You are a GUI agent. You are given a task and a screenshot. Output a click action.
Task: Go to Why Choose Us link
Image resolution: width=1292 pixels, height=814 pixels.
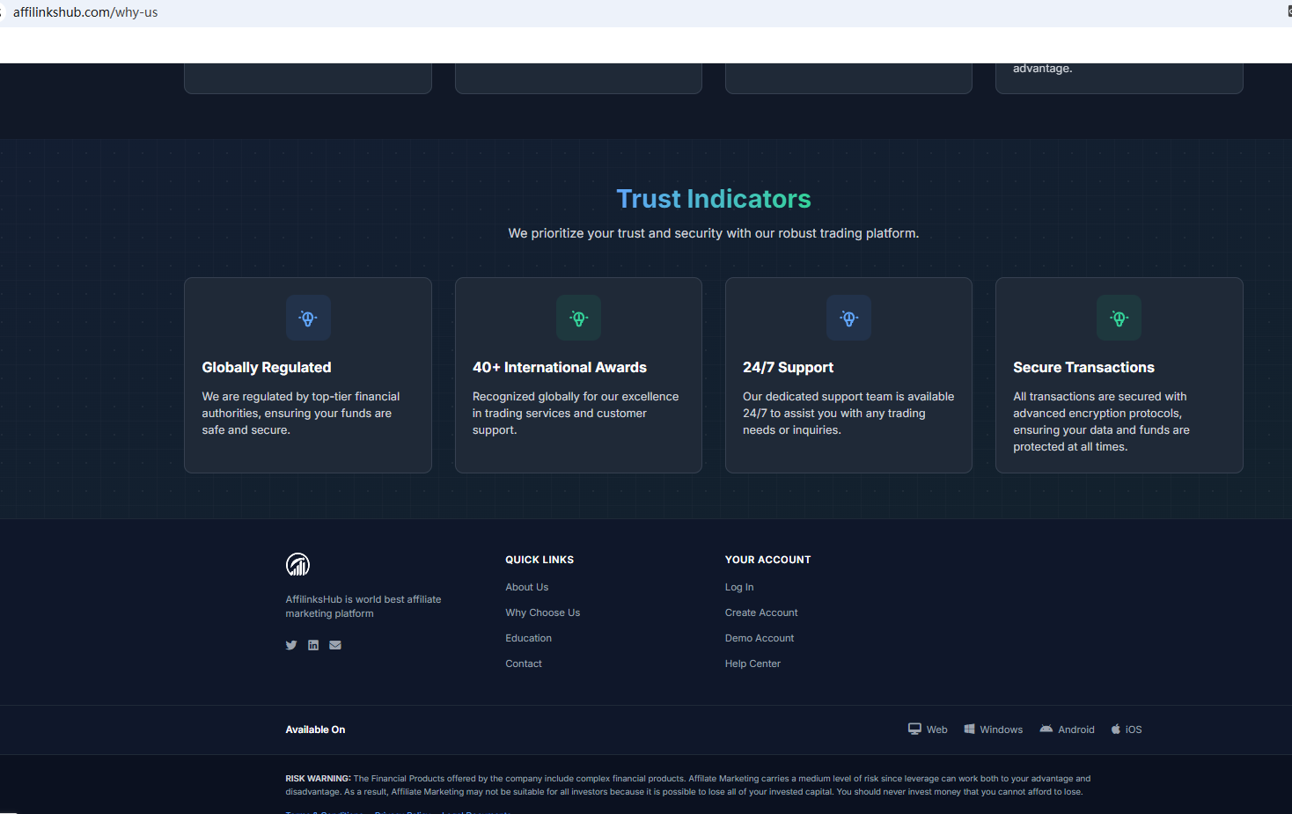542,612
